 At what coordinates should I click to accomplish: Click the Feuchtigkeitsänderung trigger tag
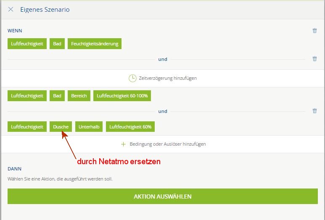coord(95,44)
